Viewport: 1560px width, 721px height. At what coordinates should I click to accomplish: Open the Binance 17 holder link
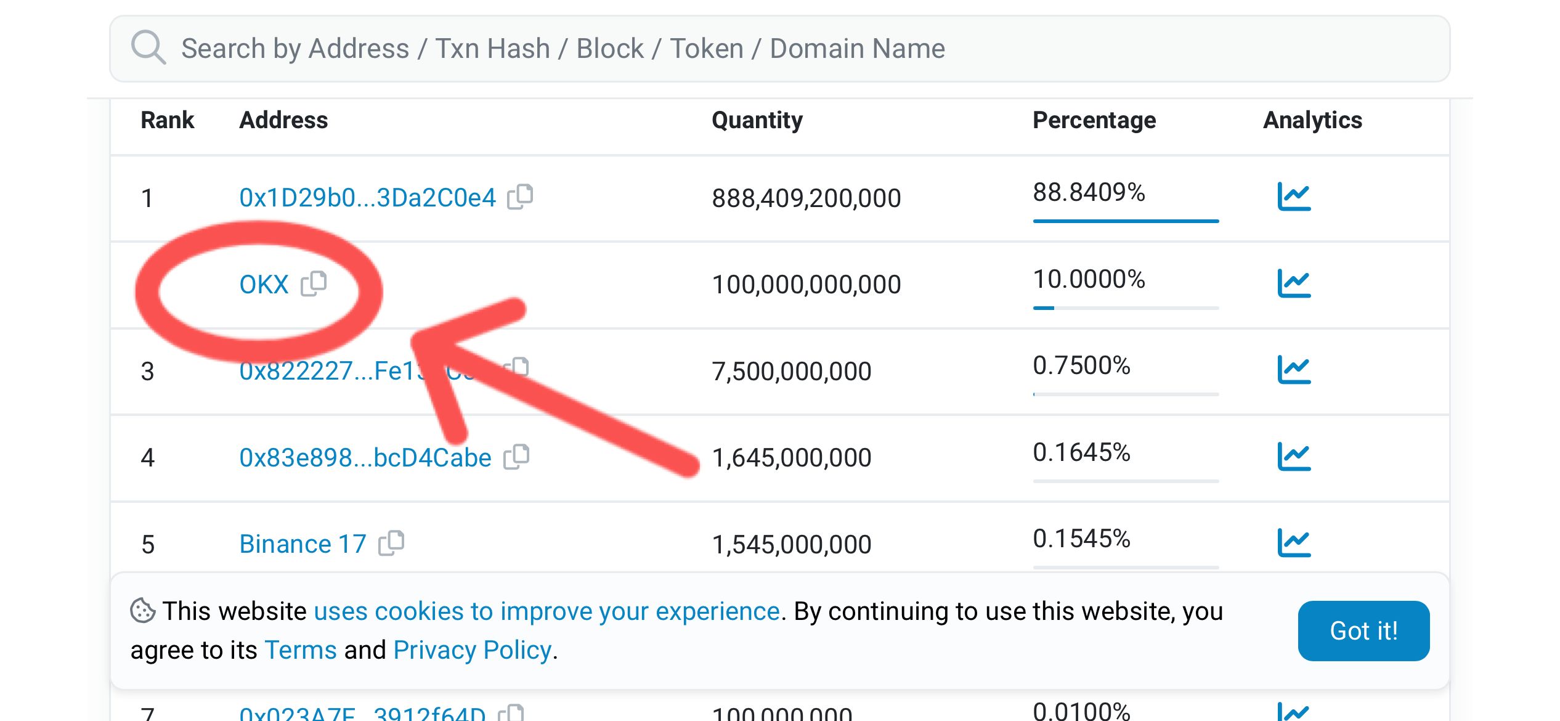tap(303, 544)
